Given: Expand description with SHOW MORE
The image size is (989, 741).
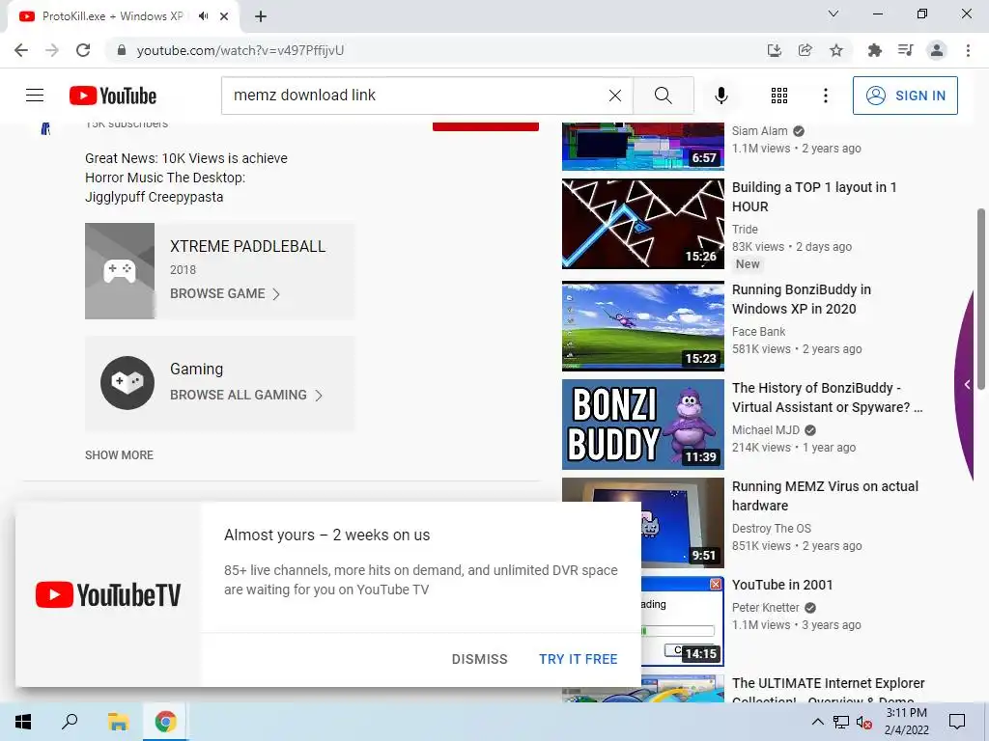Looking at the screenshot, I should tap(119, 455).
